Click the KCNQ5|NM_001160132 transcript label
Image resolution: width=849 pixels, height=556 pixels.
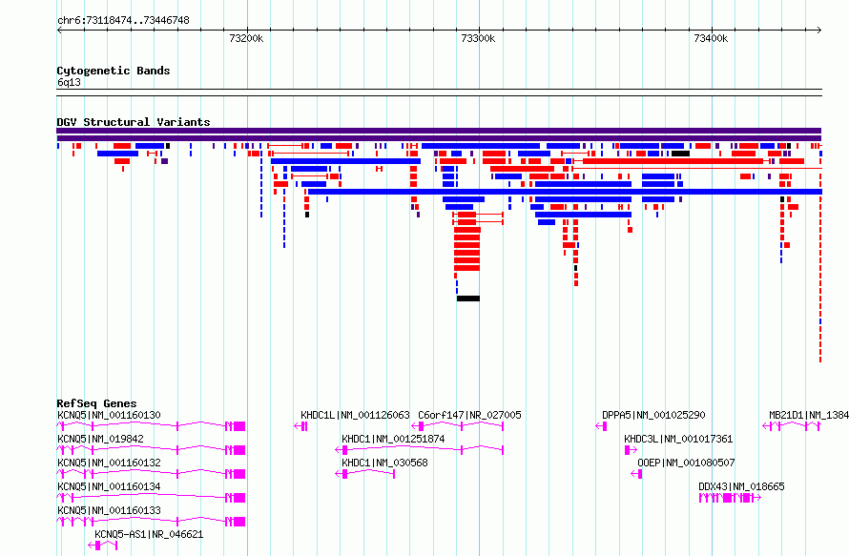[109, 463]
